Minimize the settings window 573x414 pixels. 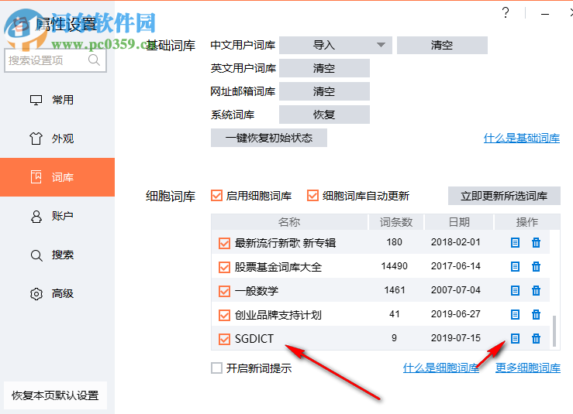click(x=545, y=14)
